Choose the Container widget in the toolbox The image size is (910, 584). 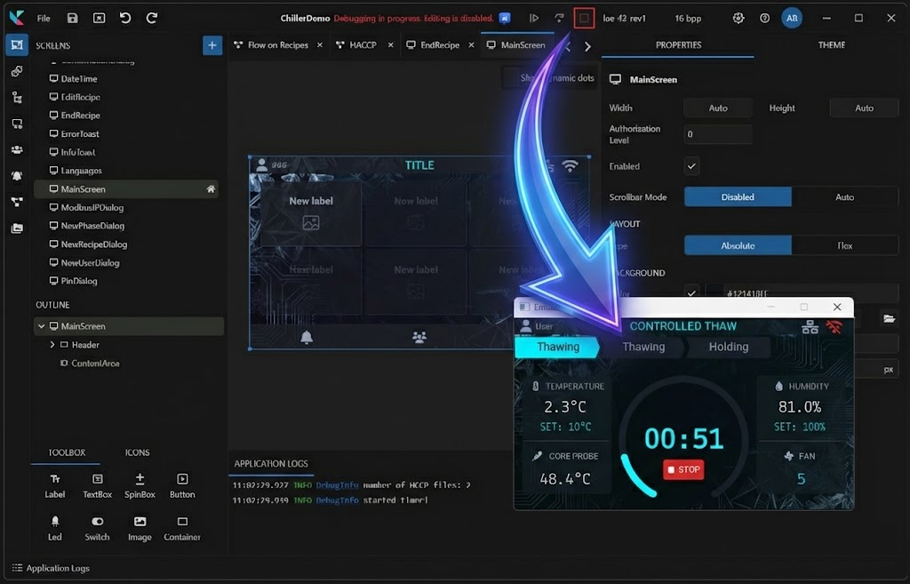pos(182,528)
